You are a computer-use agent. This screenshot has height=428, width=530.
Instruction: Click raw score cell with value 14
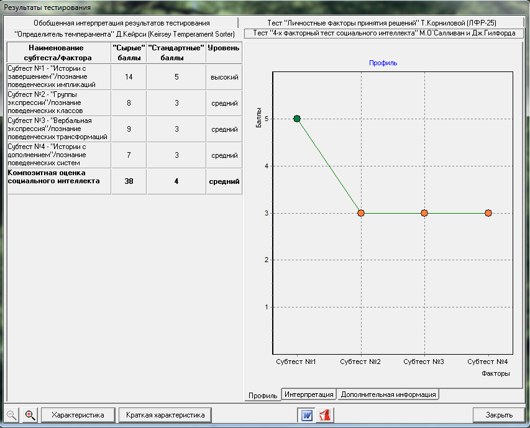(x=129, y=76)
